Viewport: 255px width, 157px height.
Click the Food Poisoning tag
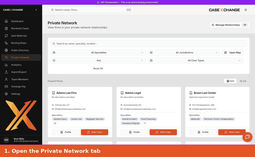coord(148,119)
